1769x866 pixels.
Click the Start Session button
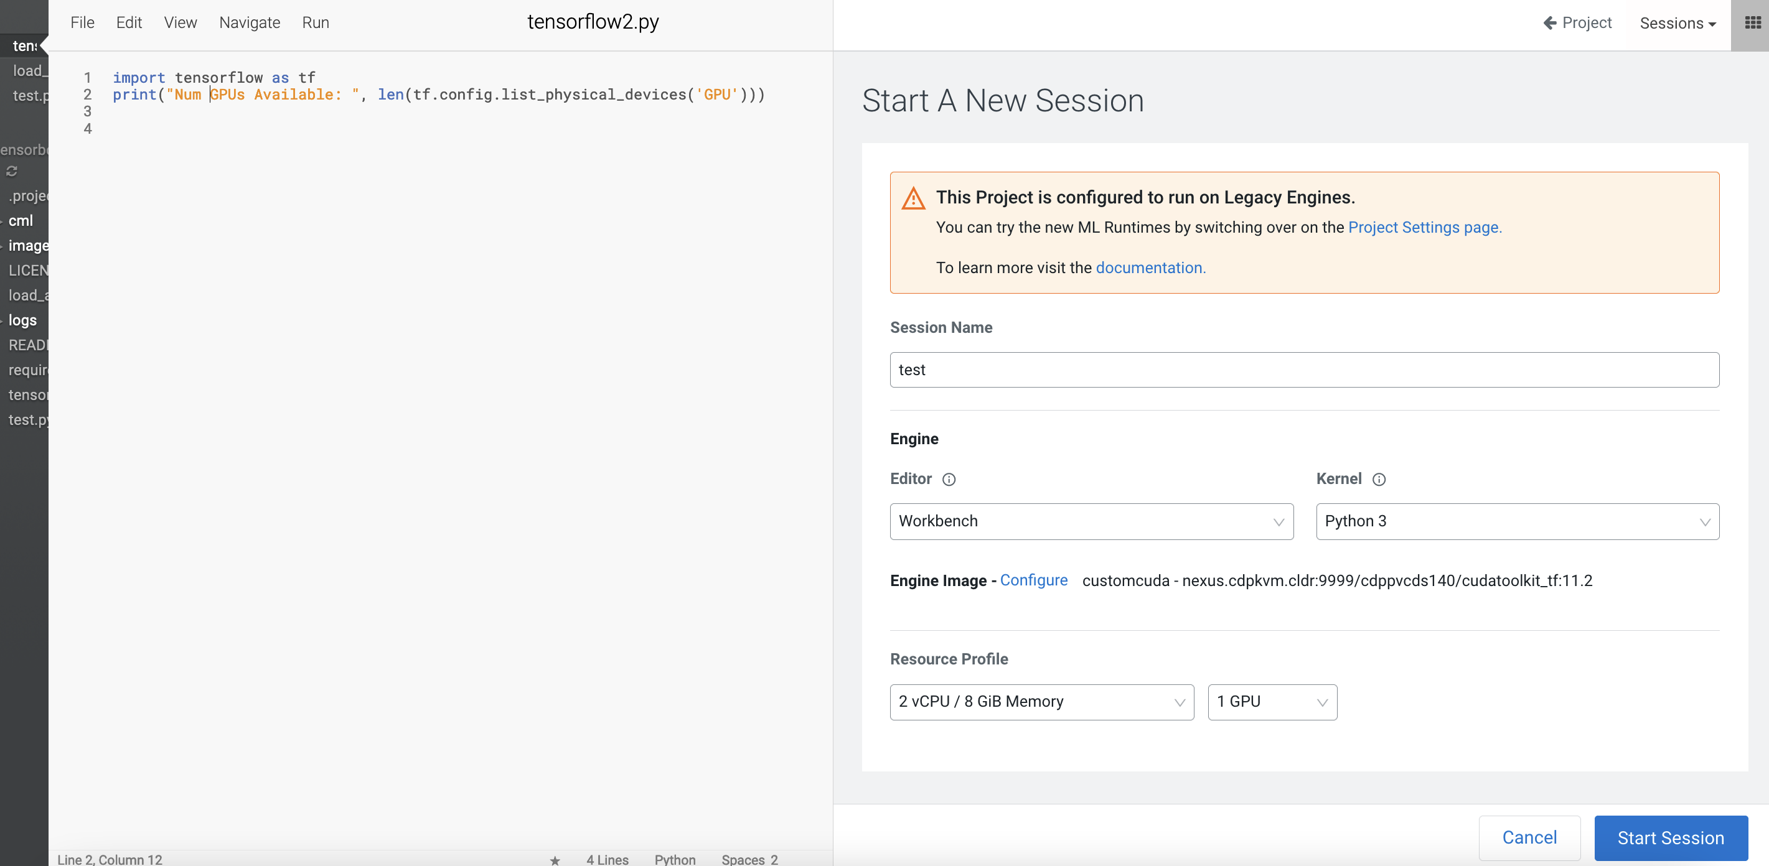point(1670,837)
